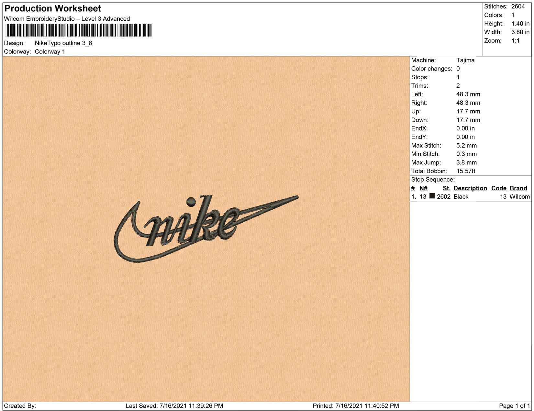Click the stitch count 2602 in stop row
The width and height of the screenshot is (534, 411).
[x=444, y=197]
